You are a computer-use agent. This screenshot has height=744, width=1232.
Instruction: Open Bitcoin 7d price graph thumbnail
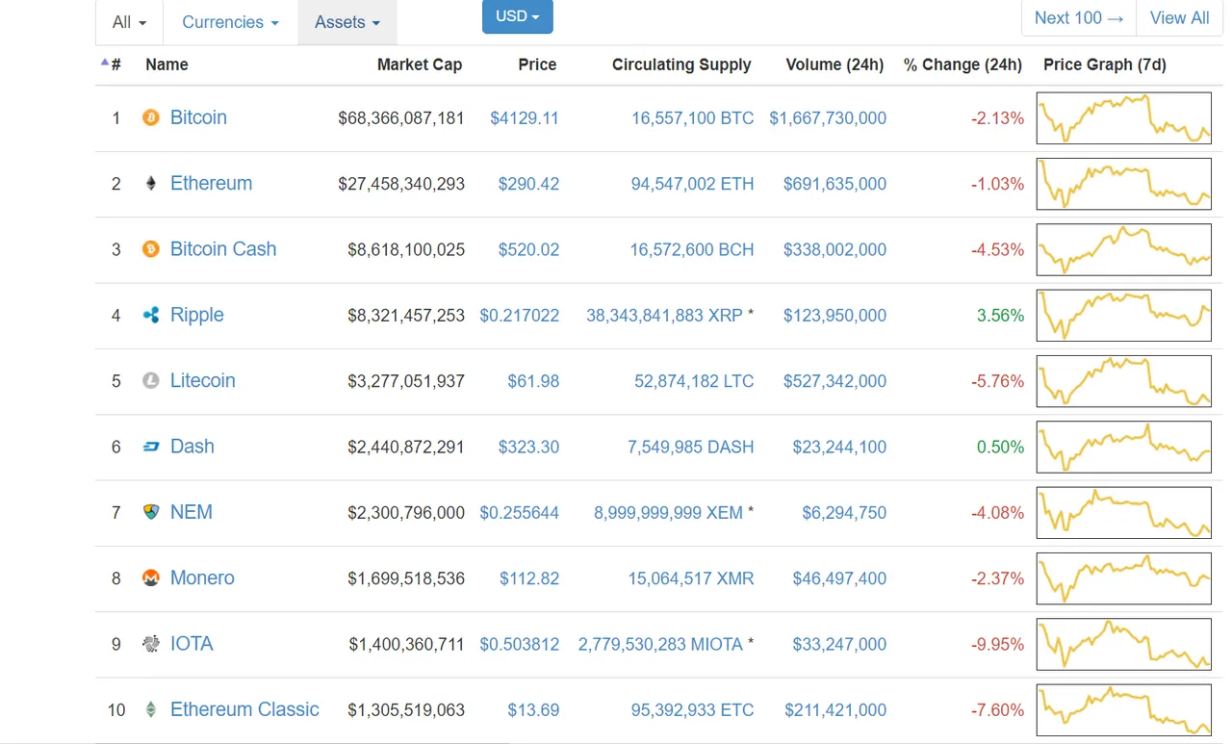1124,118
